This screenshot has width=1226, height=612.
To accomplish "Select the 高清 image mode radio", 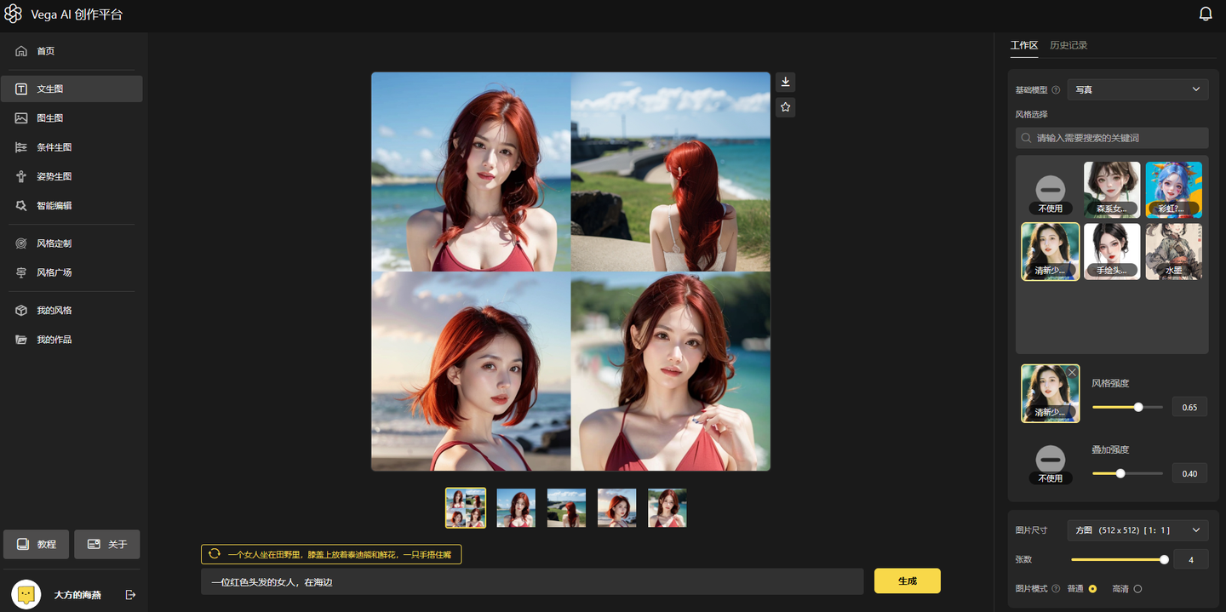I will point(1137,588).
